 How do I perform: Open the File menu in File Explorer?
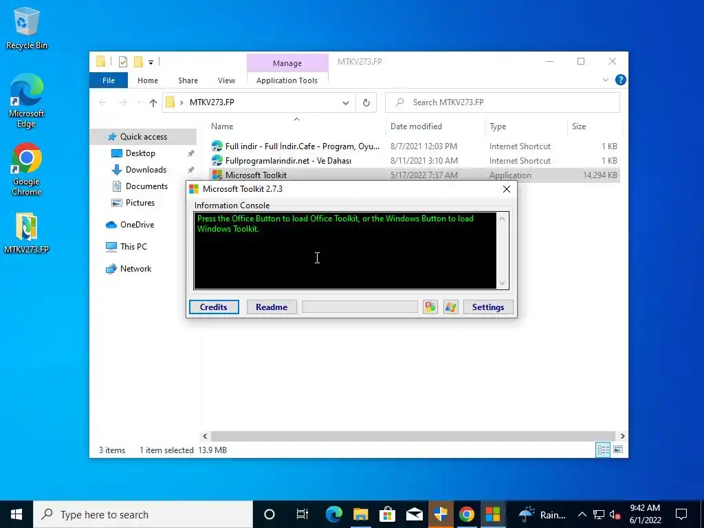coord(109,80)
